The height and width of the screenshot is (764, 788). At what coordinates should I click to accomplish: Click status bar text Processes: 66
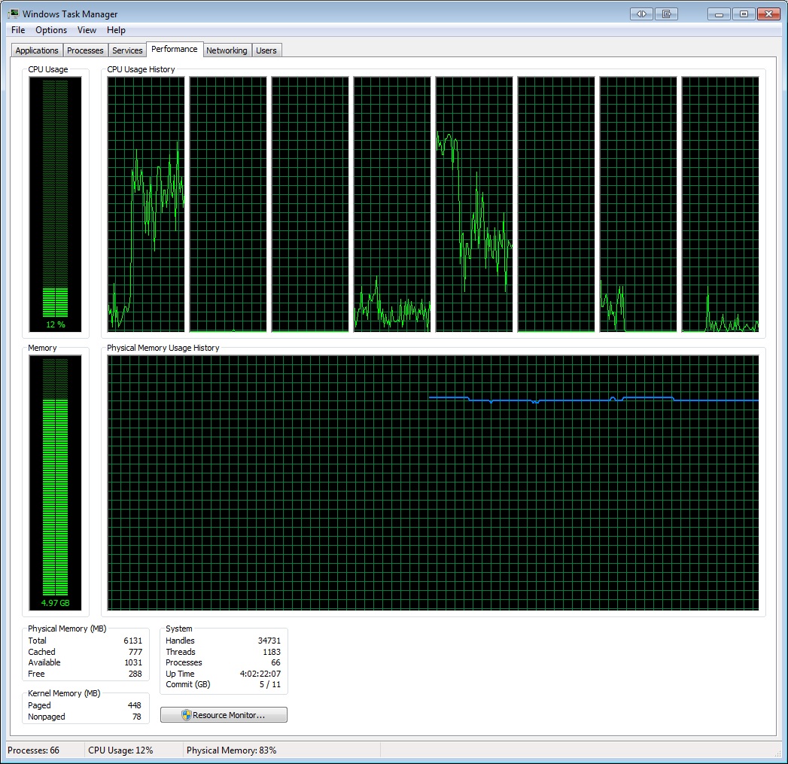(x=33, y=750)
